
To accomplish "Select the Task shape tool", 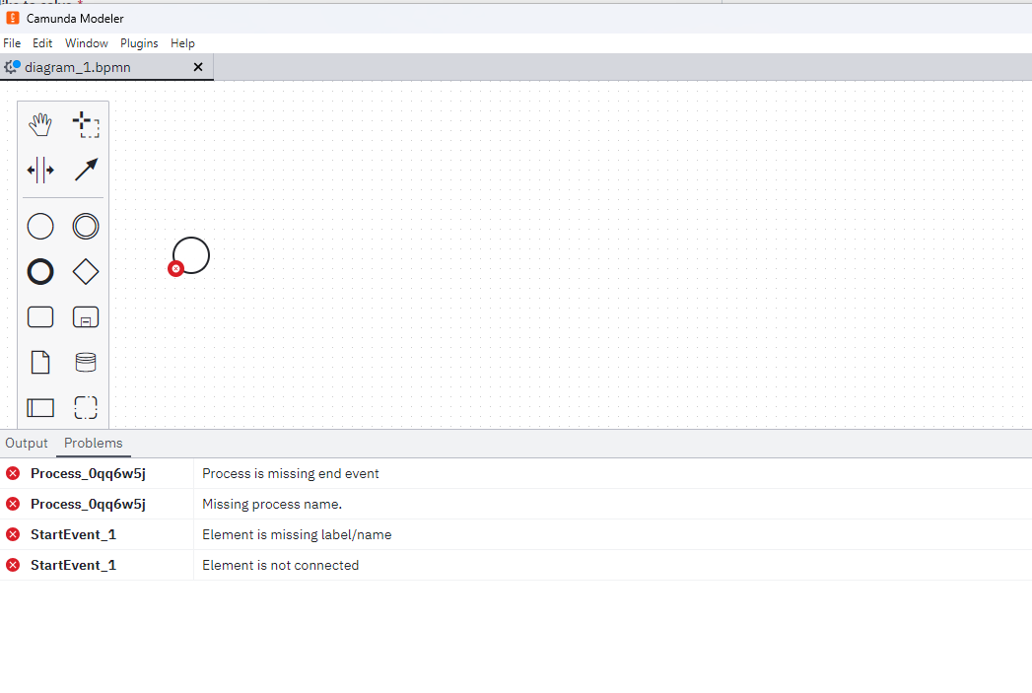I will [39, 316].
